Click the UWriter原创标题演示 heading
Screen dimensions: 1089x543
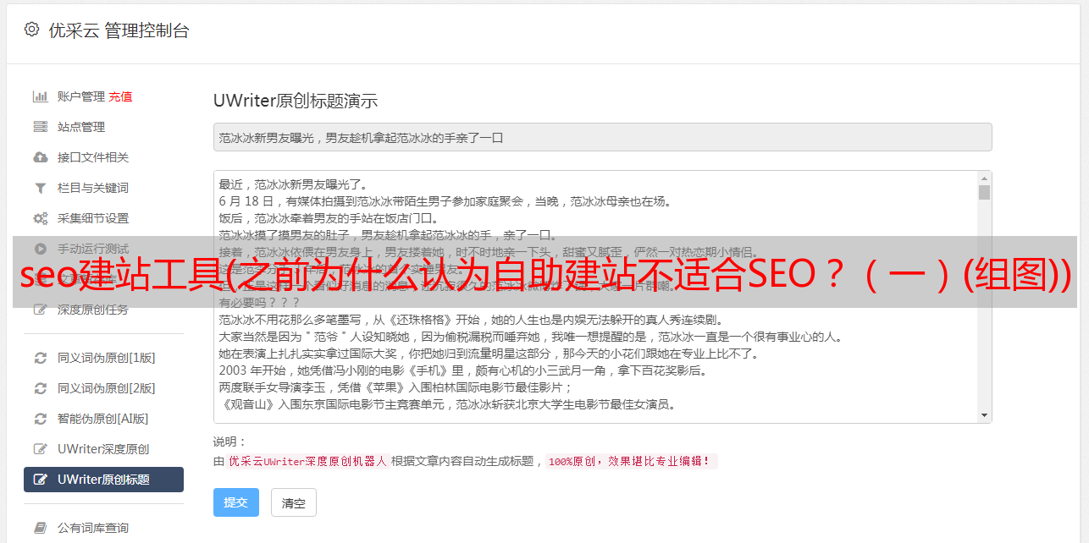pyautogui.click(x=296, y=101)
